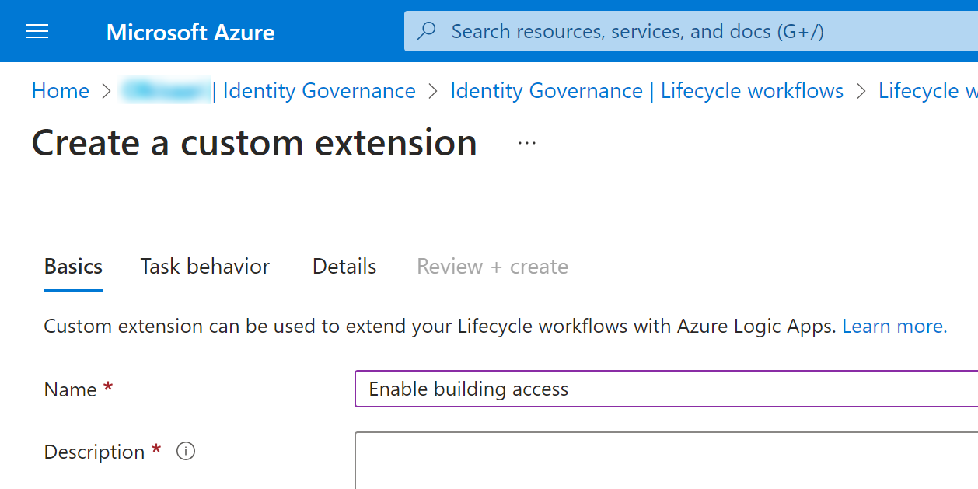The height and width of the screenshot is (489, 978).
Task: Go to the Home breadcrumb
Action: [x=61, y=91]
